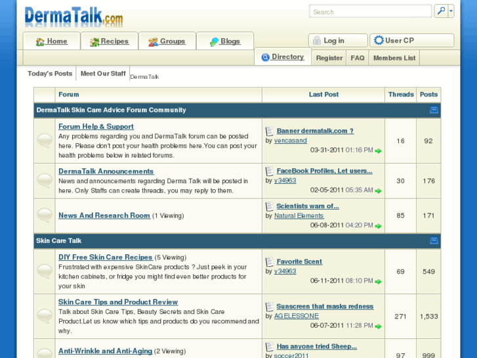
Task: Click status bubble icon for DIY Free Skin Care Recipes
Action: click(x=45, y=271)
